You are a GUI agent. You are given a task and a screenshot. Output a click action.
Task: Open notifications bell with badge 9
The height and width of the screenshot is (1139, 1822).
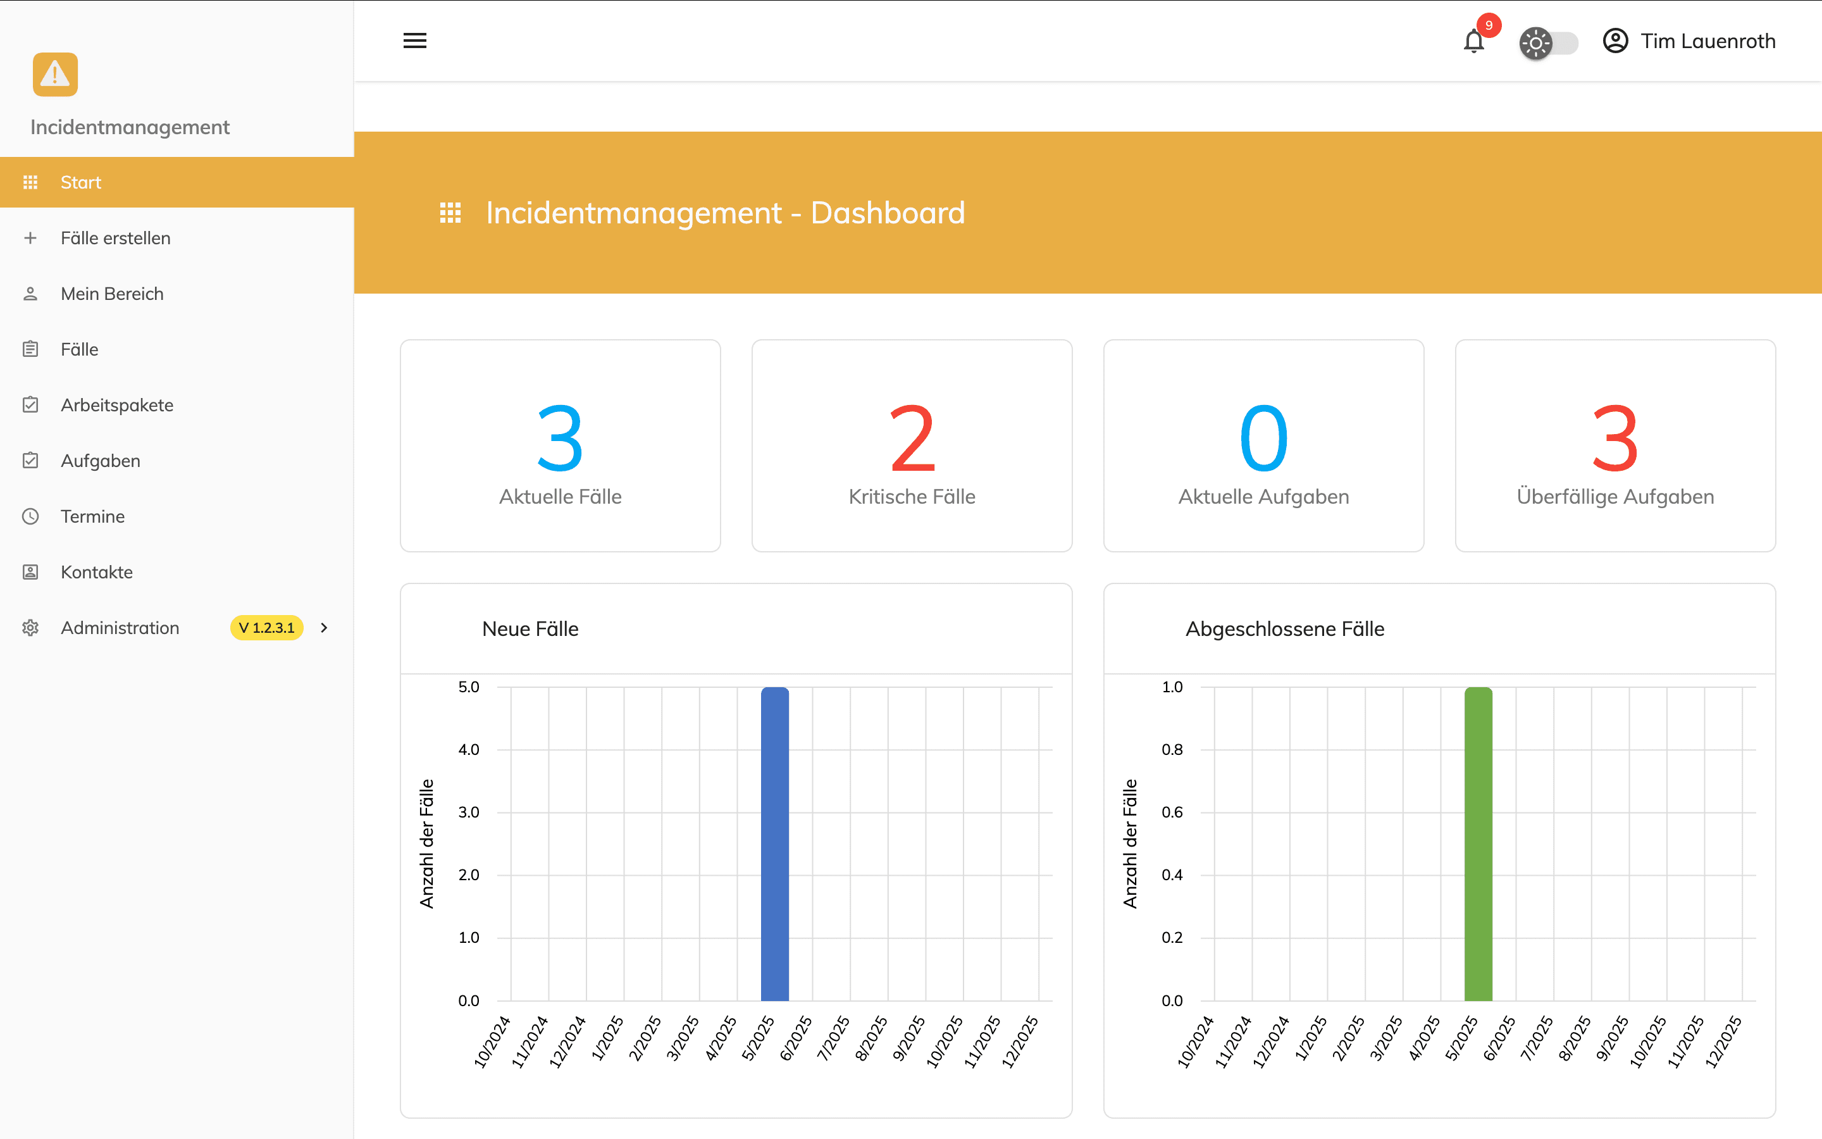click(1474, 40)
